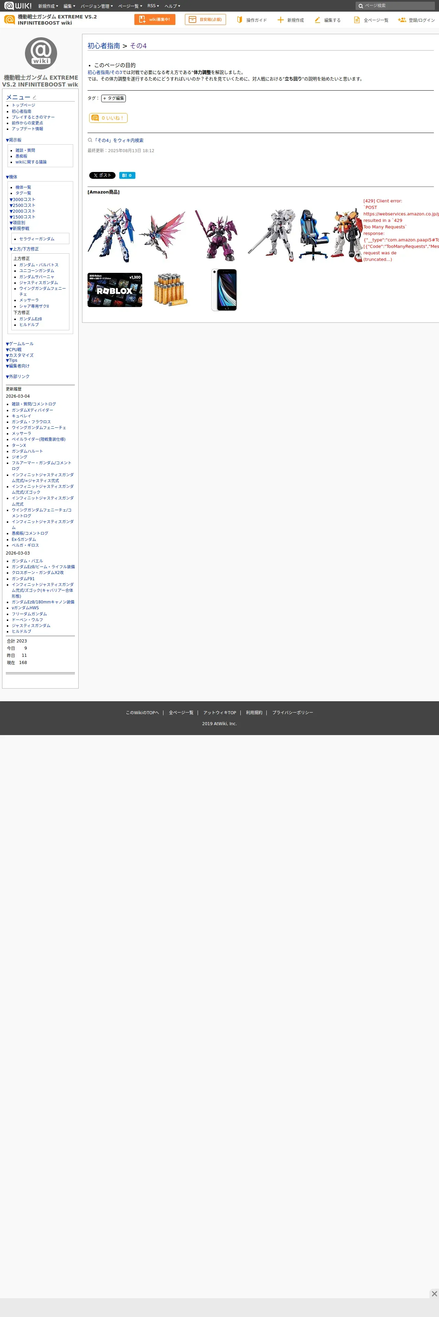Click the orange plus new-page icon

point(281,19)
